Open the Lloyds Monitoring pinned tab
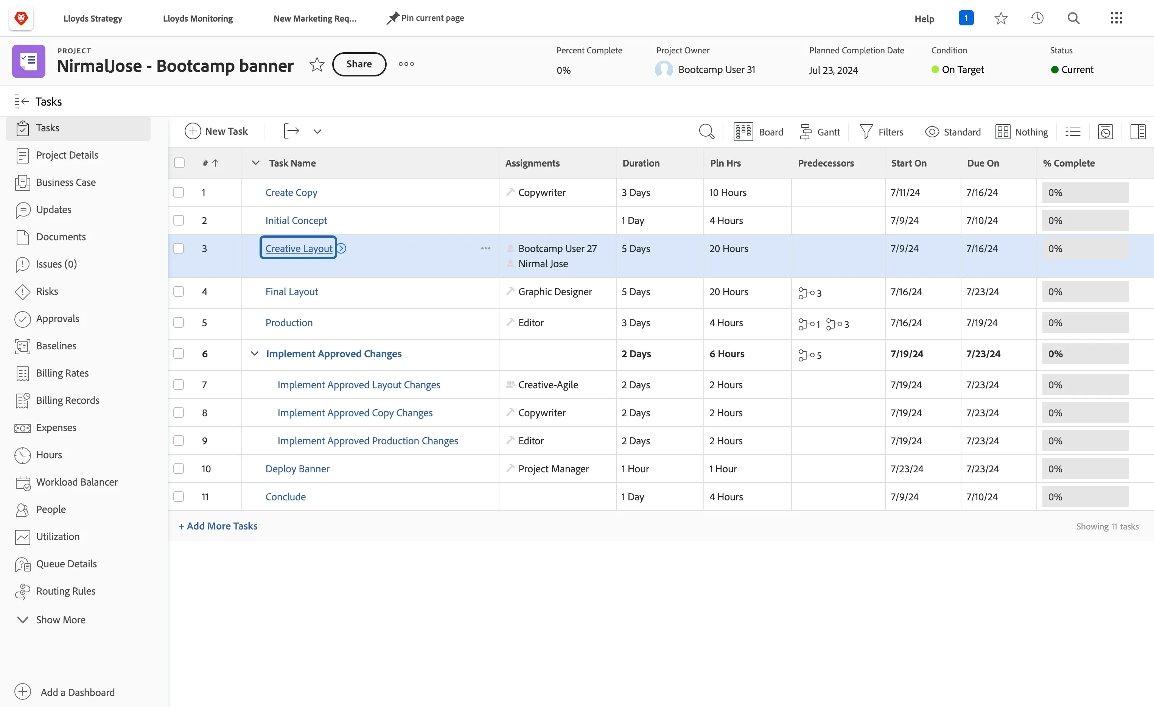This screenshot has width=1154, height=707. [198, 18]
